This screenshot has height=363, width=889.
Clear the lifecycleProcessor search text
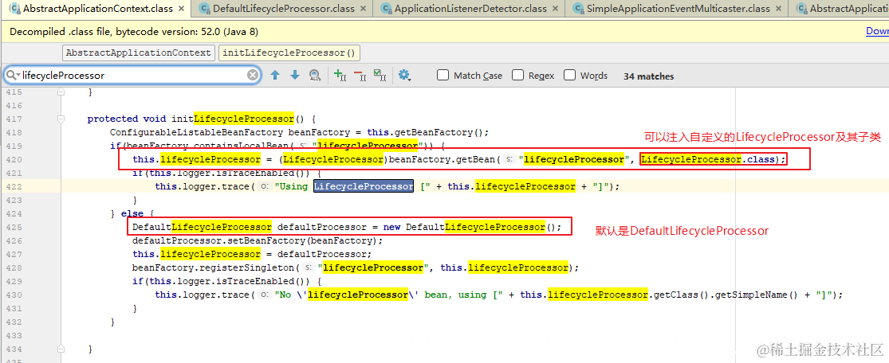252,76
